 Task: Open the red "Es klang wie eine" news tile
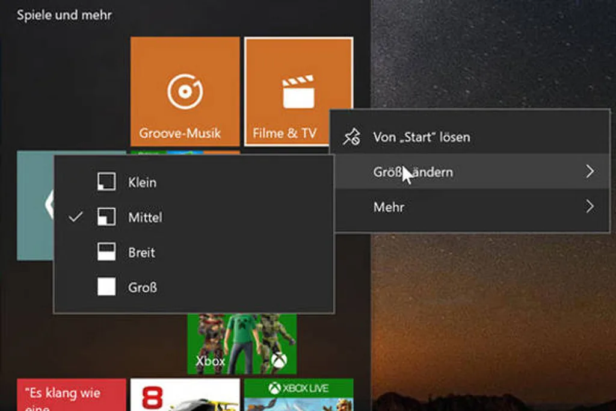(x=72, y=395)
